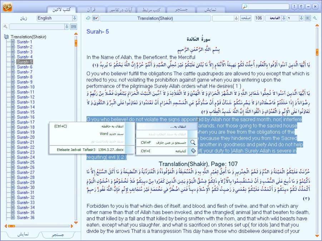This screenshot has width=322, height=241.
Task: Click the text pane scrollbar down arrow
Action: 317,236
